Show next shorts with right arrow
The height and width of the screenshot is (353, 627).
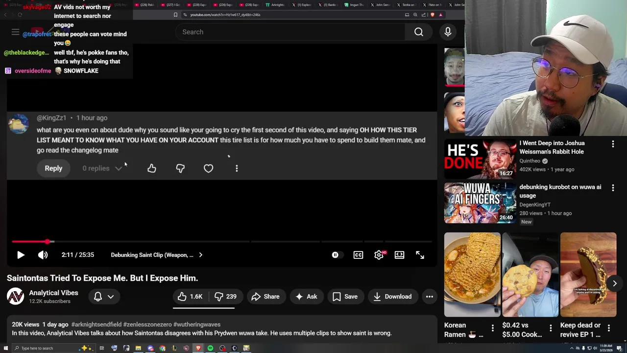click(x=614, y=283)
